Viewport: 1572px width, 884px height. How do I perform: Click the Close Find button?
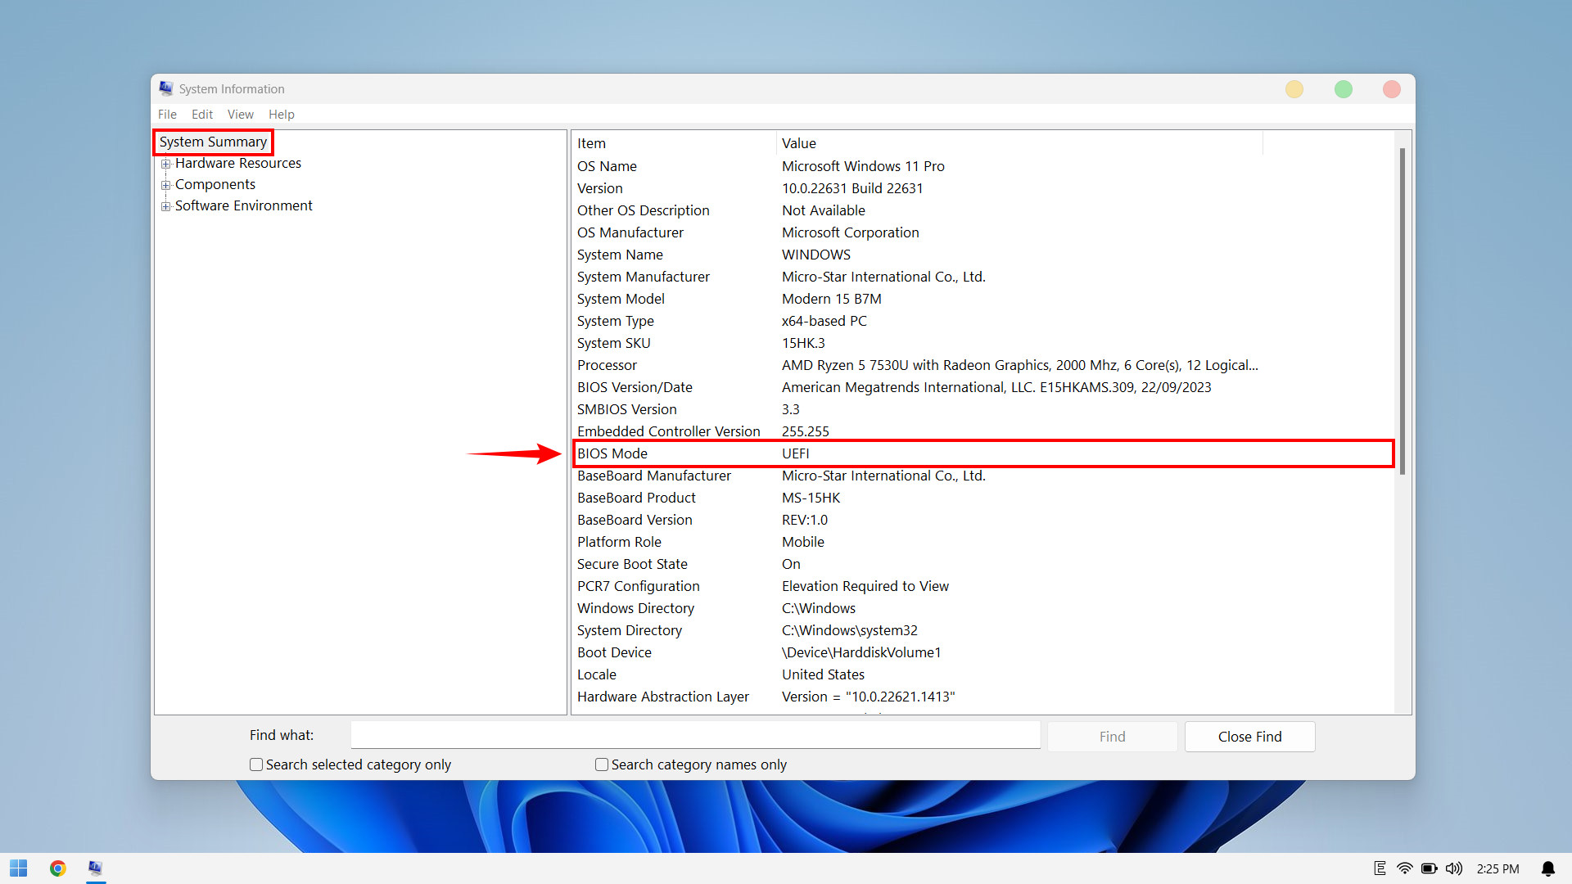tap(1250, 737)
